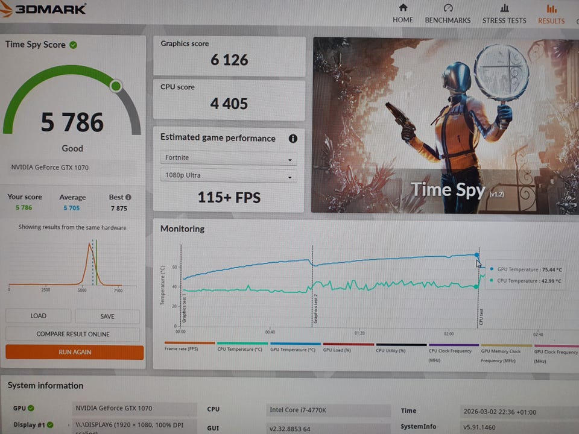Screen dimensions: 579x434
Task: Toggle Frame rate (FPS) legend series
Action: tap(189, 346)
